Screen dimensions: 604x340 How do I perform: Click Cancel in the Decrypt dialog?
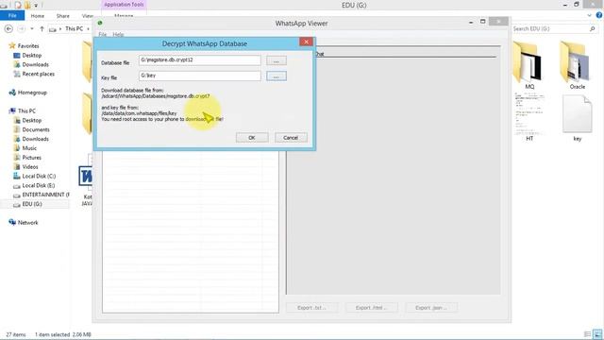(291, 138)
